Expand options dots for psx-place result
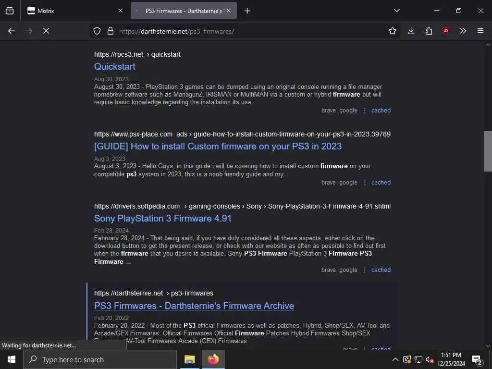 click(365, 183)
